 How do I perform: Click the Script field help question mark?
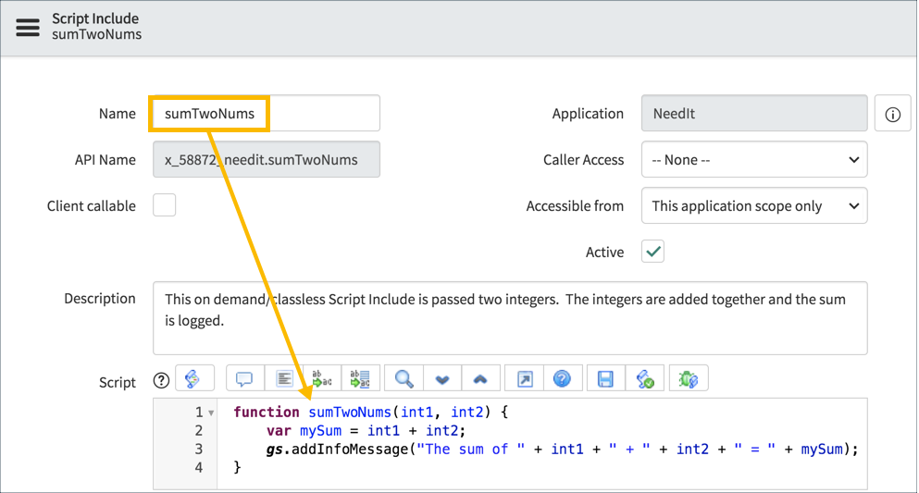tap(161, 380)
